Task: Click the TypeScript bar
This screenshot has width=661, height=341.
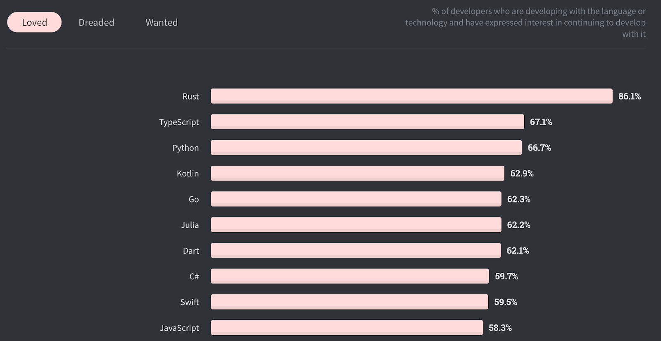Action: point(367,122)
